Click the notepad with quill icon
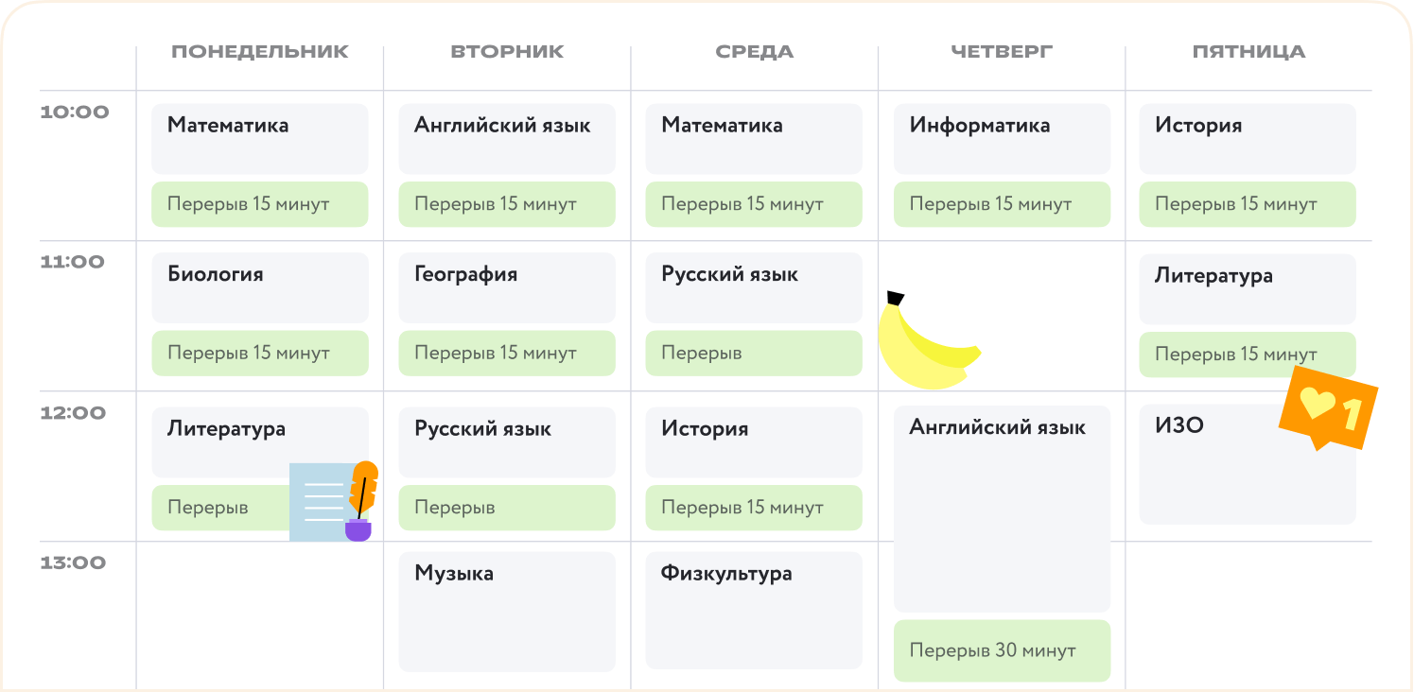 (x=333, y=502)
